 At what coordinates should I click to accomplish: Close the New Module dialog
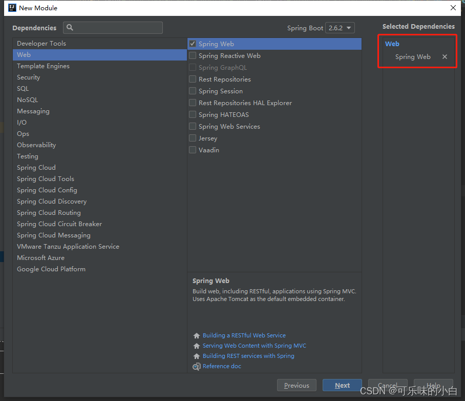pyautogui.click(x=453, y=8)
